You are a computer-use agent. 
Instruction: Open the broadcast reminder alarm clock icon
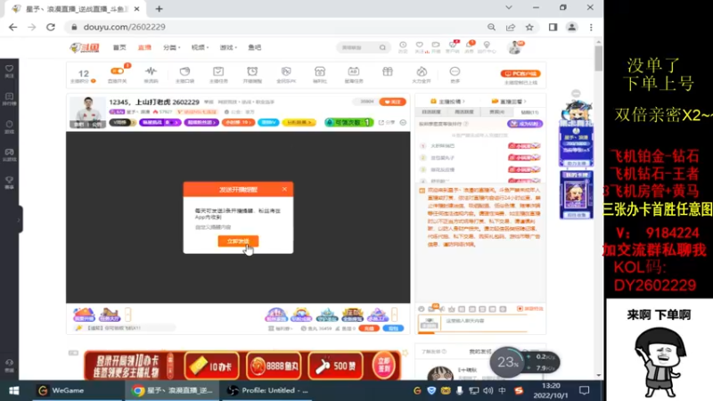coord(252,71)
